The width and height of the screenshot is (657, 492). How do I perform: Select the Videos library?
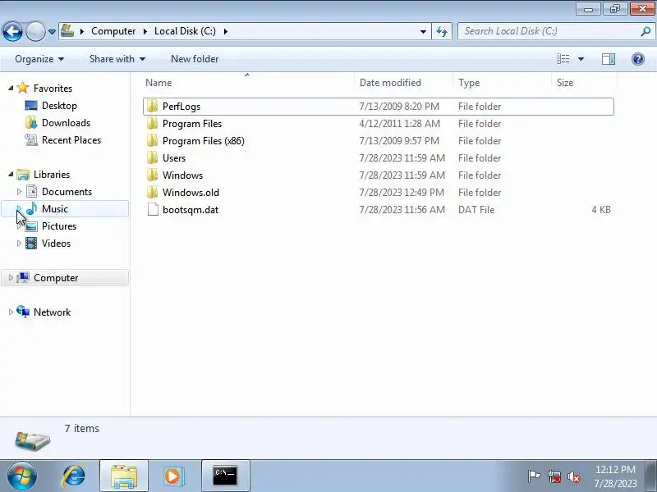pos(56,243)
